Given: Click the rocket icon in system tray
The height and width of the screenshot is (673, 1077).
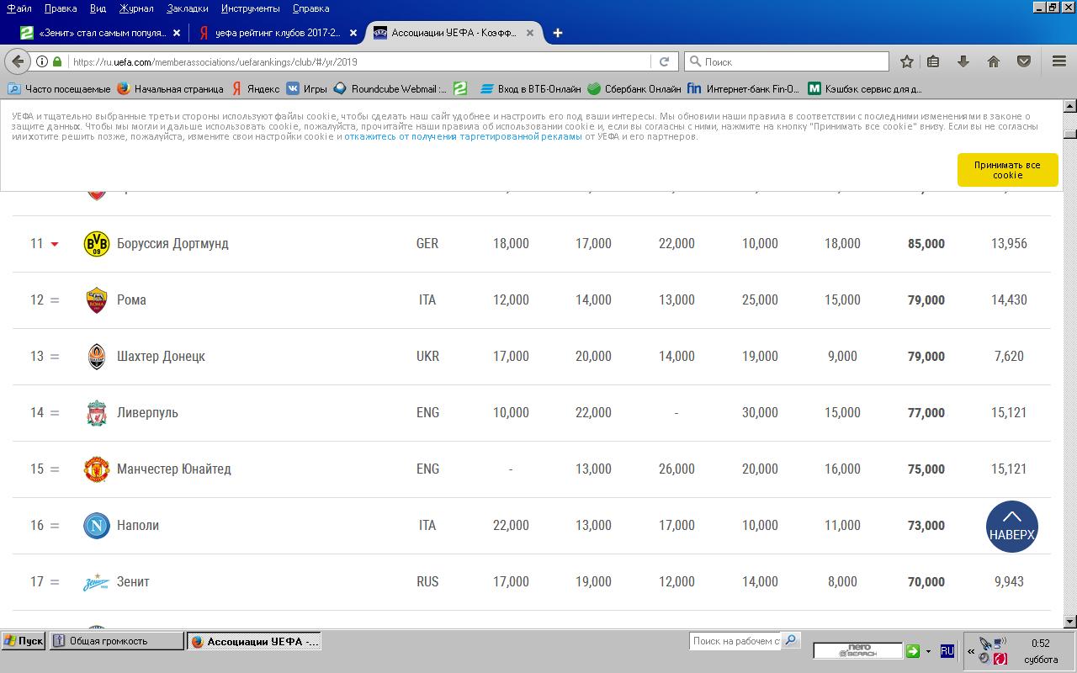Looking at the screenshot, I should coord(986,644).
